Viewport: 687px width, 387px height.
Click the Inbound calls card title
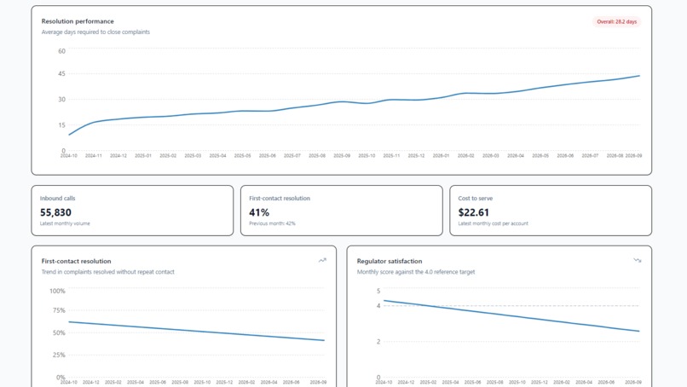[x=57, y=198]
